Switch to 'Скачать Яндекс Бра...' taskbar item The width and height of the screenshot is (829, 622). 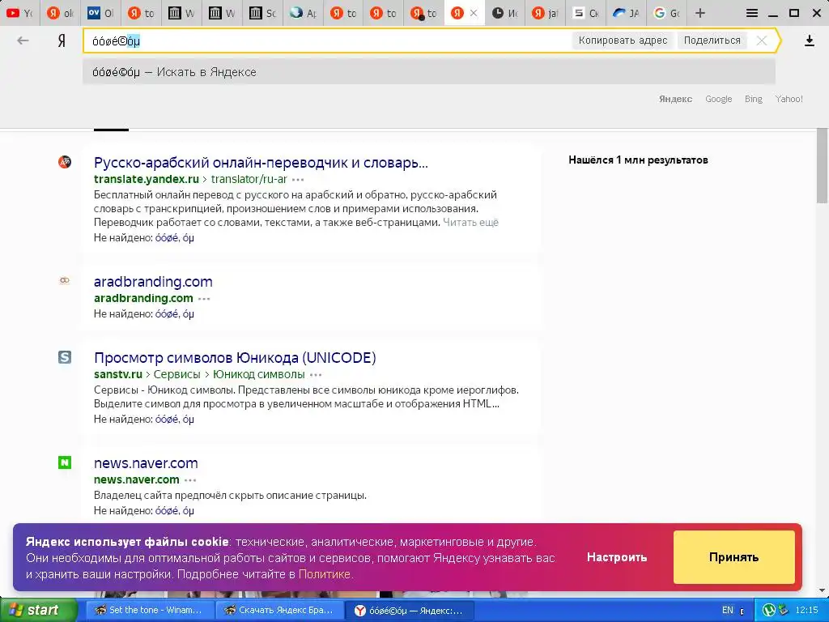[279, 610]
